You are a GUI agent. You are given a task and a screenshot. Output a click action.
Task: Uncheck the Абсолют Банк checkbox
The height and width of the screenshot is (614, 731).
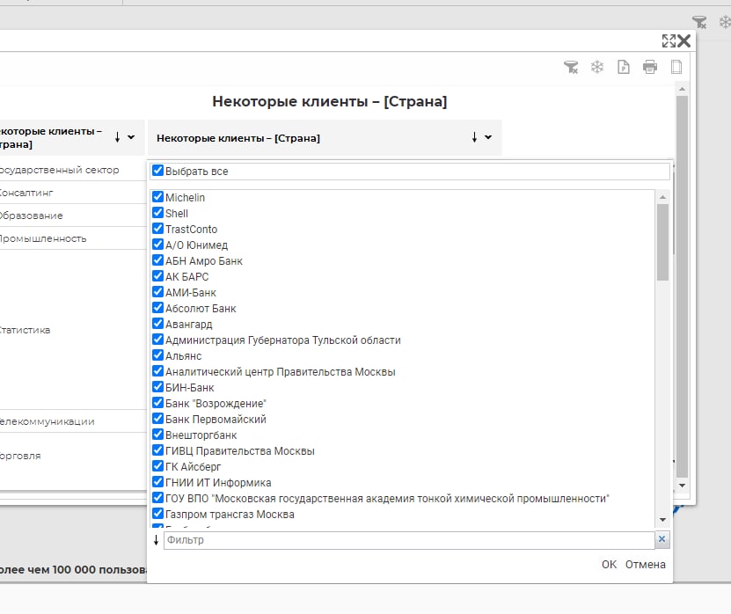pyautogui.click(x=158, y=308)
